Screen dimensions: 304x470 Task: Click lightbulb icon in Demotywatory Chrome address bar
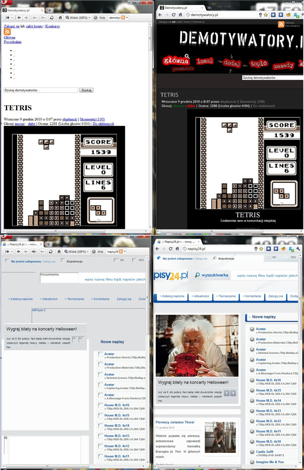click(260, 15)
